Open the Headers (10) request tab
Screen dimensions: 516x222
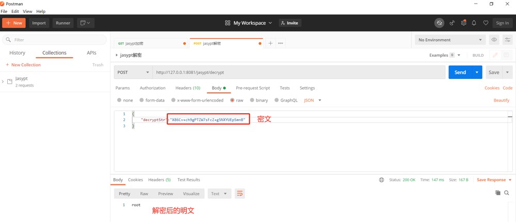[x=188, y=88]
